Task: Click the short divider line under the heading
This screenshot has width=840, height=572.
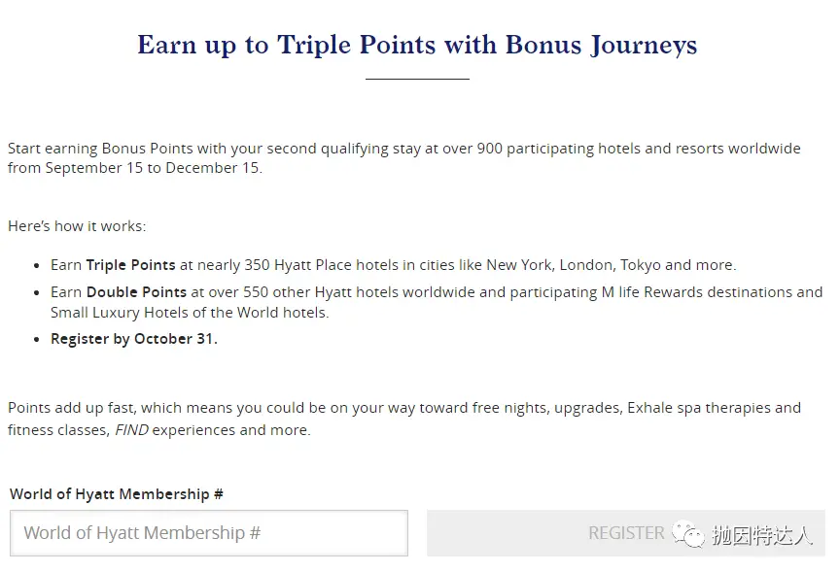Action: click(x=417, y=80)
